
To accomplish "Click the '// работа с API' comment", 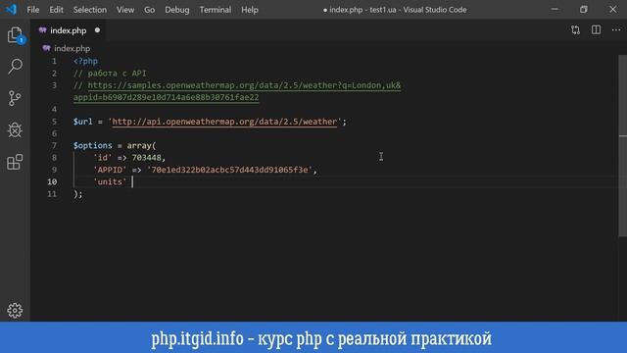I will 110,74.
